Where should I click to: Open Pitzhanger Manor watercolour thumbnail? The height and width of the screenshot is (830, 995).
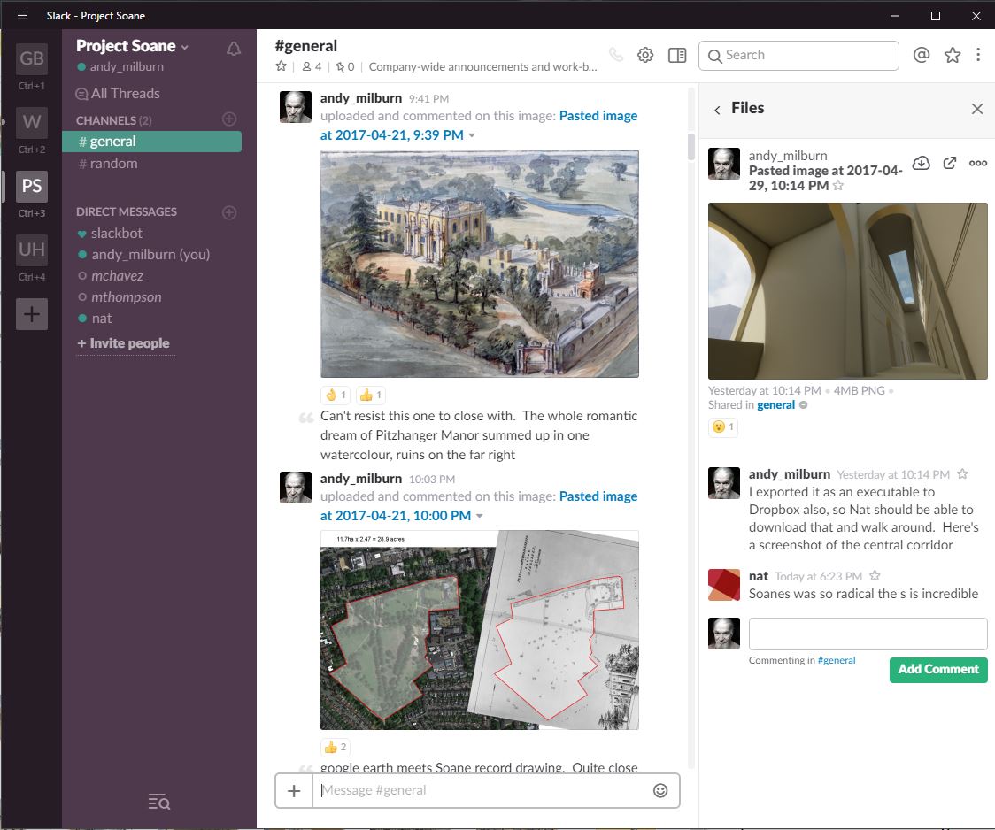pyautogui.click(x=480, y=264)
